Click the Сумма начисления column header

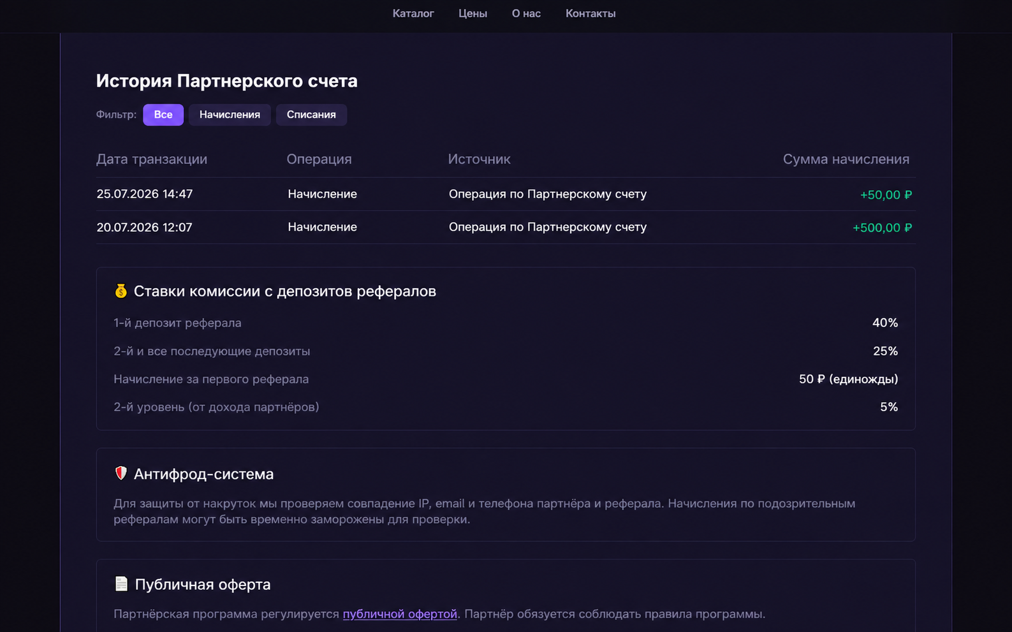click(846, 159)
